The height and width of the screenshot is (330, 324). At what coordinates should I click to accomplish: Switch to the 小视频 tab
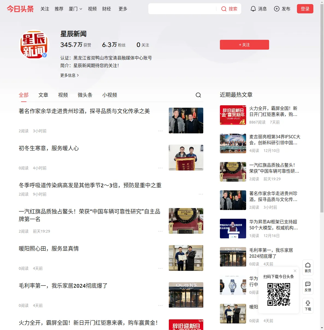pos(110,95)
